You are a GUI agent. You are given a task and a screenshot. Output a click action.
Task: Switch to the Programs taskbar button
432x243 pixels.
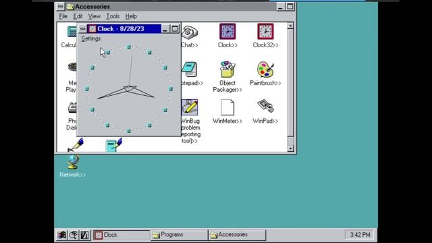click(x=179, y=235)
